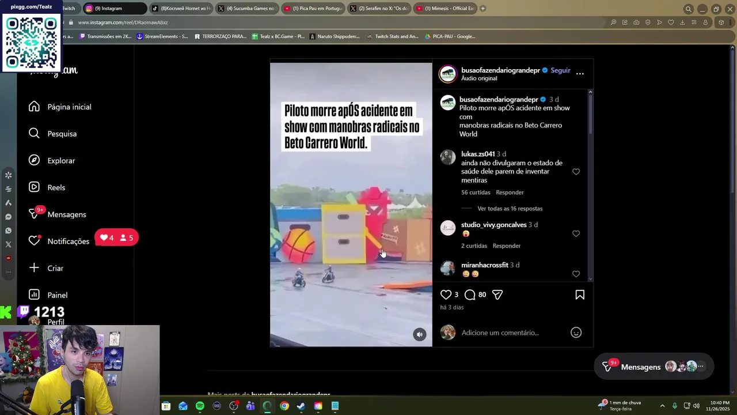Open floating Mensagens chat widget

pyautogui.click(x=654, y=367)
